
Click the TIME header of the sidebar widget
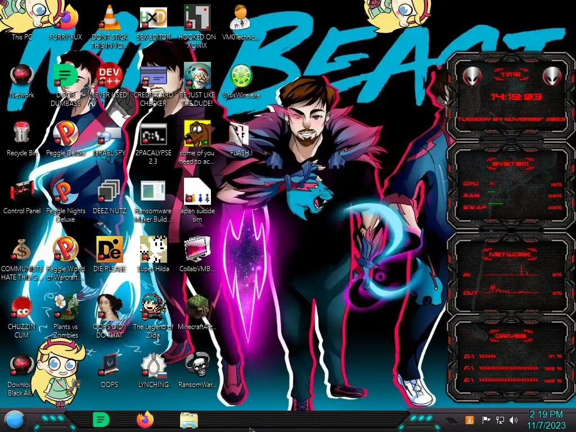[511, 75]
